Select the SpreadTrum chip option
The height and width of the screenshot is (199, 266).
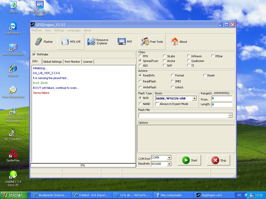(x=140, y=61)
